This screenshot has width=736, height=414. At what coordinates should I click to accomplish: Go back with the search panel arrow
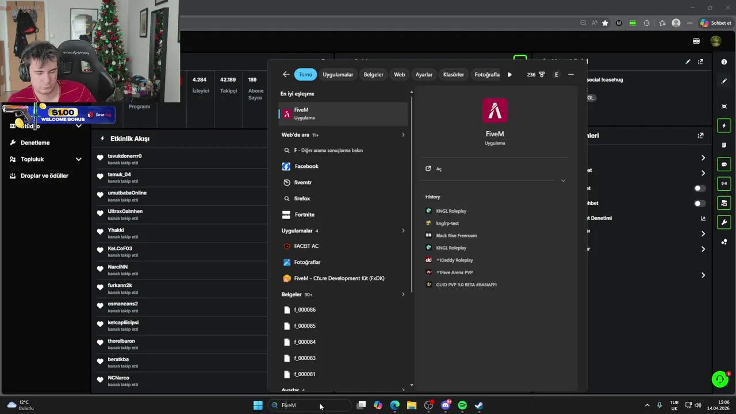(x=286, y=74)
